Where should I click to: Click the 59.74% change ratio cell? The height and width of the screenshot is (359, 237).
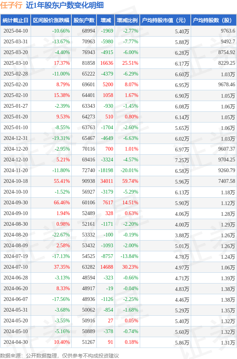[x=130, y=181]
